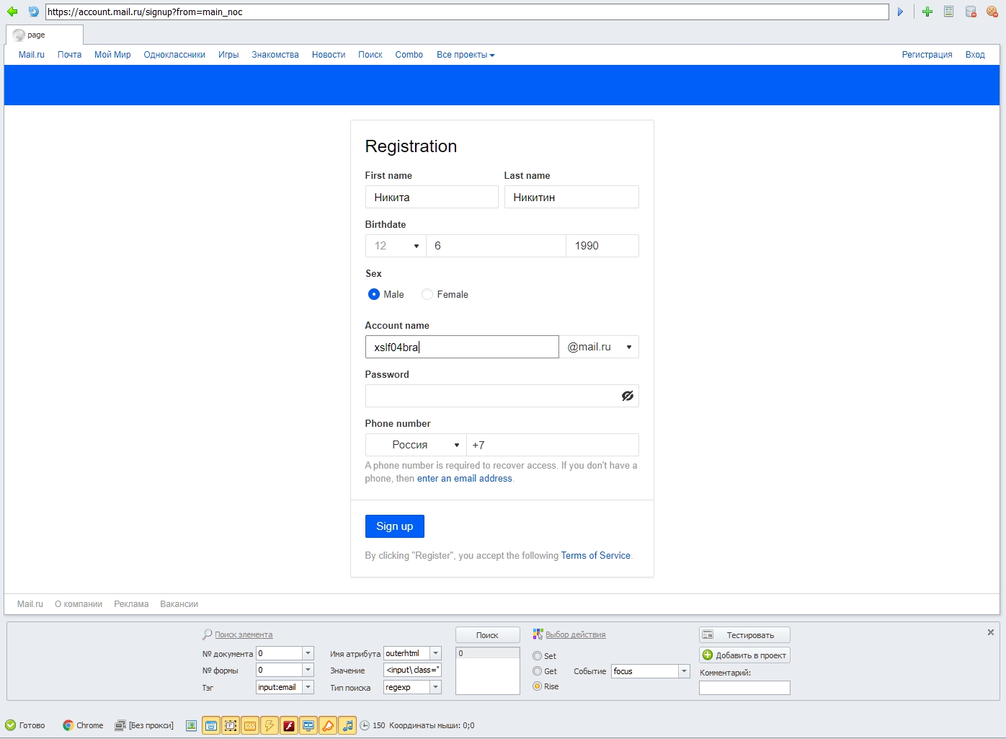Select the Set action radio button
Viewport: 1006px width, 739px height.
point(538,656)
